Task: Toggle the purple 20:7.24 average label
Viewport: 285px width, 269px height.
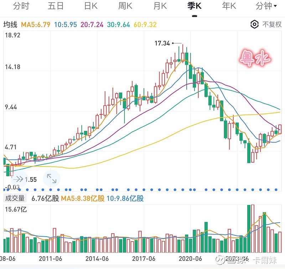Action: point(92,25)
